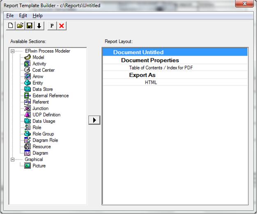Select the Graphical label
Viewport: 257px width, 214px height.
[x=34, y=159]
